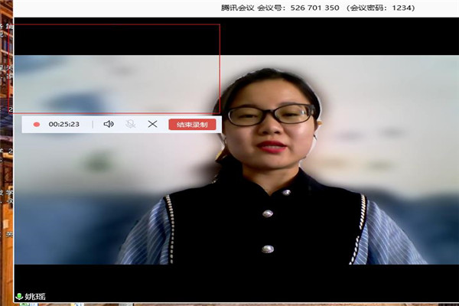The image size is (459, 306).
Task: Click the green microphone icon beside 姚瑶
Action: point(19,295)
